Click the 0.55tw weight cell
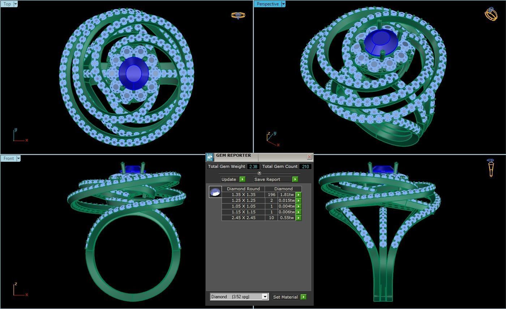 tap(287, 218)
